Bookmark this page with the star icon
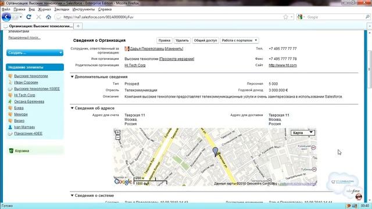372x209 pixels. (285, 17)
